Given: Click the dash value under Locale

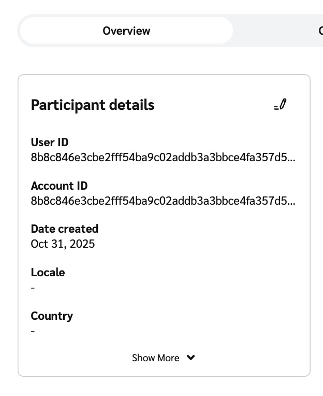Looking at the screenshot, I should pos(33,288).
